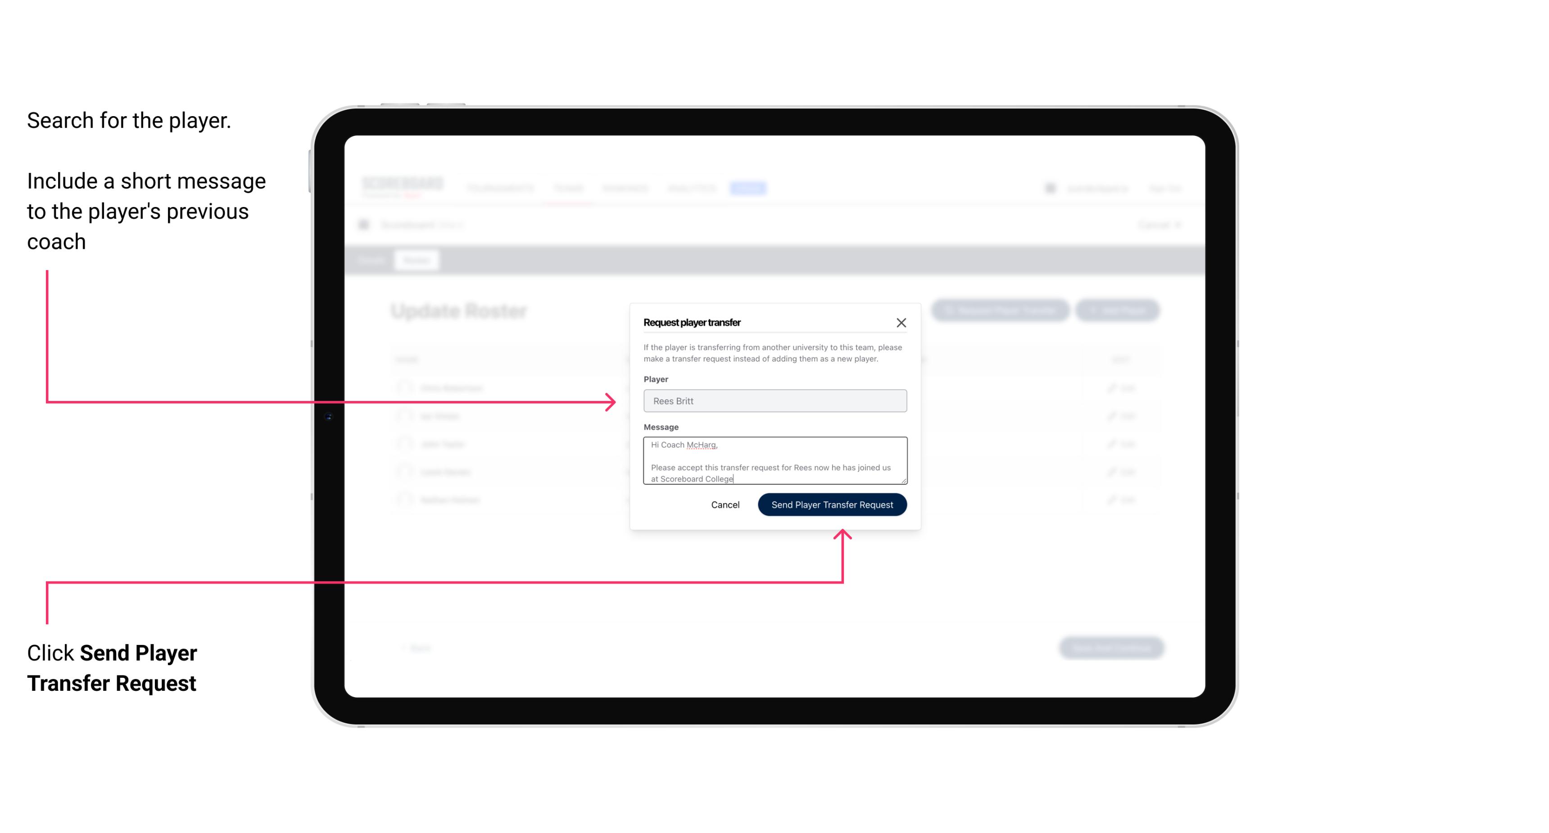Select the player name input field

[x=774, y=401]
